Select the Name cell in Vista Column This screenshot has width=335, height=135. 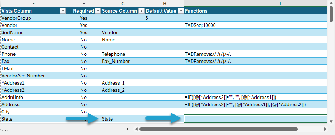pyautogui.click(x=33, y=40)
